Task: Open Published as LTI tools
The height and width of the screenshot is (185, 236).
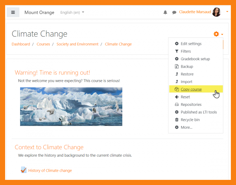Action: (x=198, y=112)
